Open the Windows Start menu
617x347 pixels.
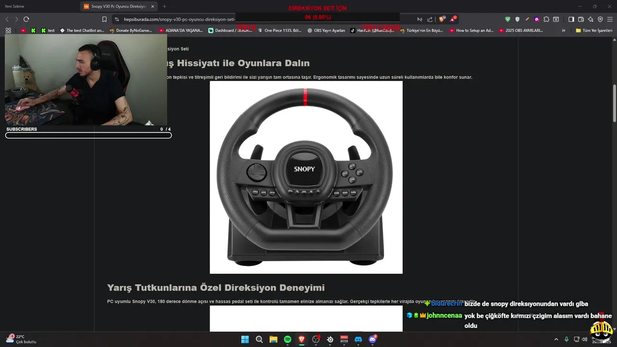click(x=245, y=339)
